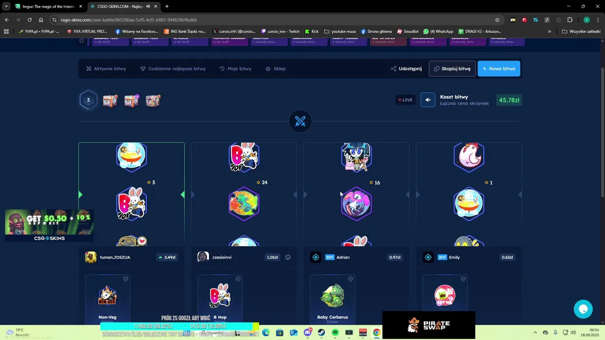Click the 0.97zł value for Adrian
Viewport: 605px width, 340px height.
click(x=395, y=257)
